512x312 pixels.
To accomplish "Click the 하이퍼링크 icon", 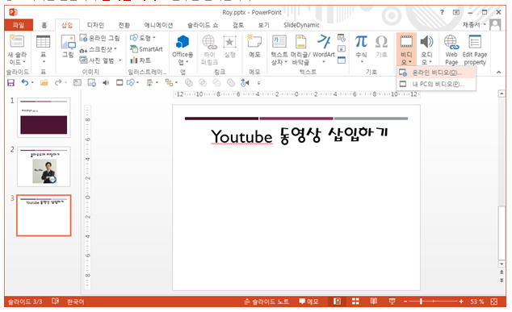I will tap(209, 43).
